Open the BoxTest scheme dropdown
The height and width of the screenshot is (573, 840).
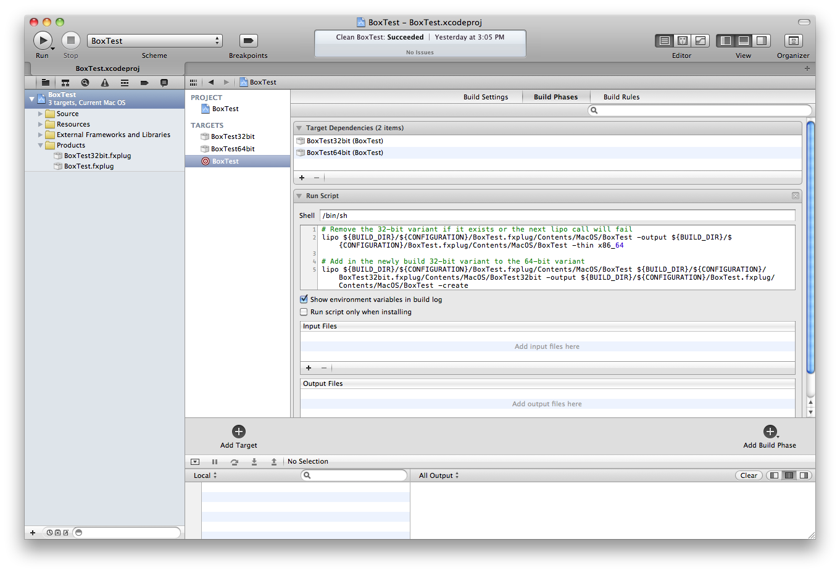point(154,41)
